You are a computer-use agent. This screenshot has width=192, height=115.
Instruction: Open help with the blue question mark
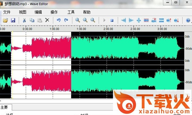pos(188,20)
